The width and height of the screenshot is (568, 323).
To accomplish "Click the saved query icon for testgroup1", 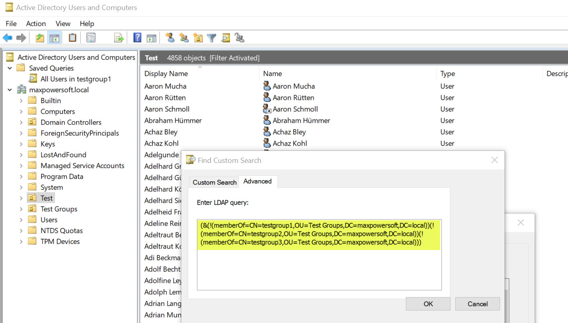I will (x=33, y=79).
